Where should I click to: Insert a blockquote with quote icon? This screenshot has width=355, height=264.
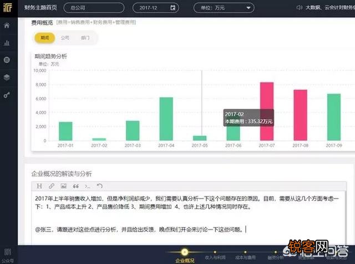tap(75, 186)
